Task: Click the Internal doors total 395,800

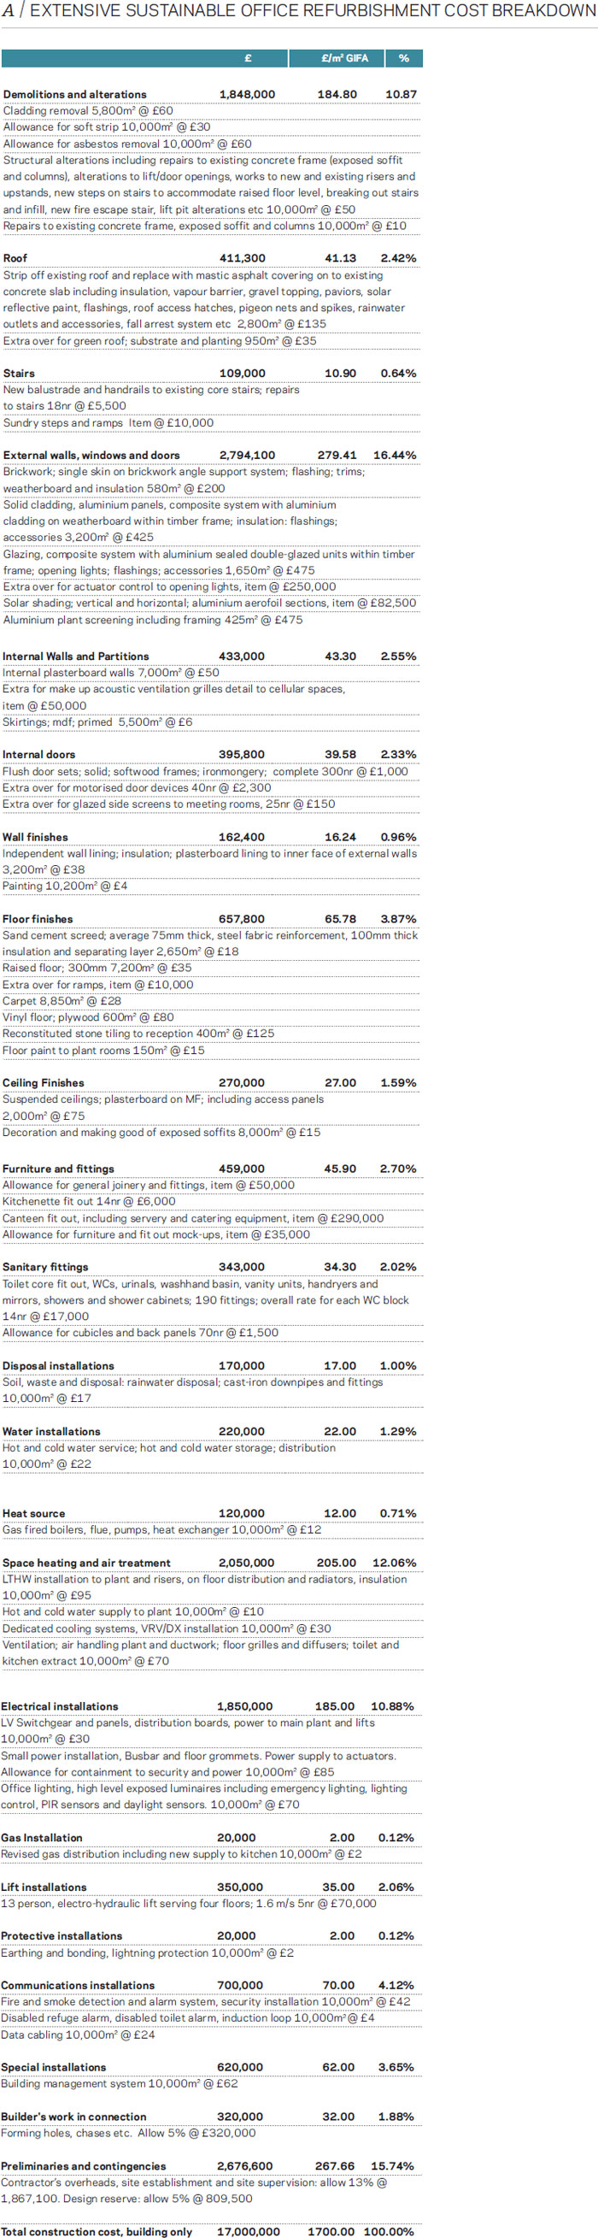Action: point(242,754)
